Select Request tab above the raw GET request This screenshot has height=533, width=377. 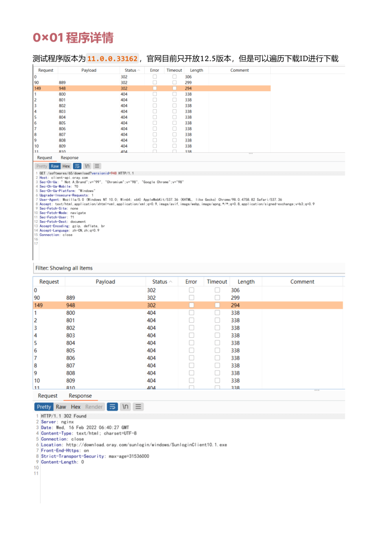45,158
